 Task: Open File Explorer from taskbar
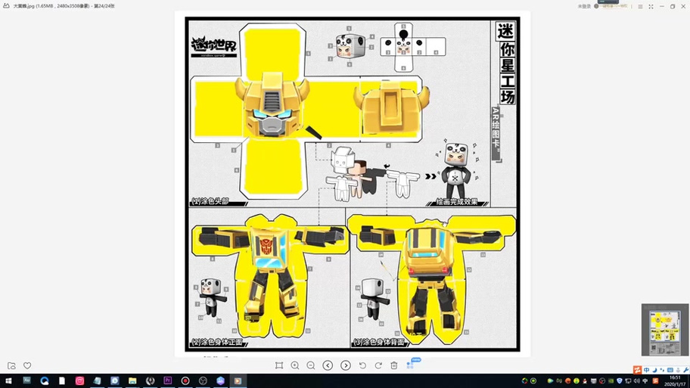[132, 381]
